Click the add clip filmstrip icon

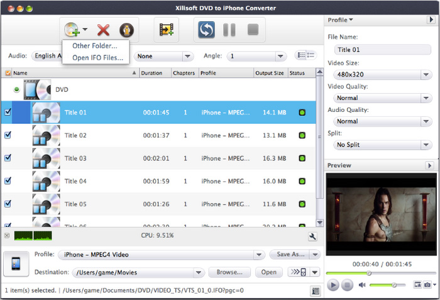(x=167, y=30)
